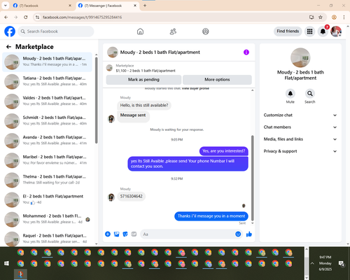Open the emoji picker
The width and height of the screenshot is (350, 280).
click(x=238, y=234)
